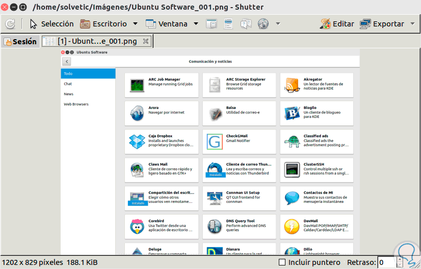The height and width of the screenshot is (269, 421).
Task: Click the Manage running Grid jobs description
Action: [171, 84]
